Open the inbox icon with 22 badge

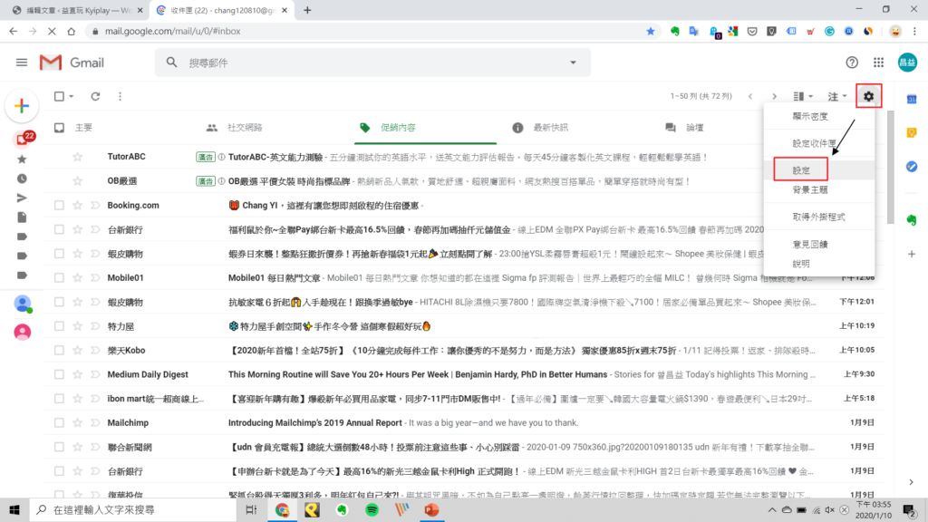pos(24,139)
